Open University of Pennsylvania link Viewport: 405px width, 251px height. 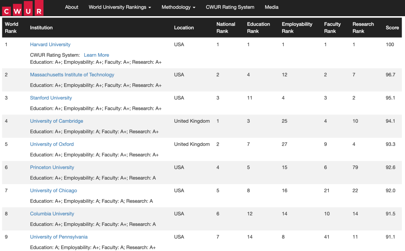[x=58, y=237]
